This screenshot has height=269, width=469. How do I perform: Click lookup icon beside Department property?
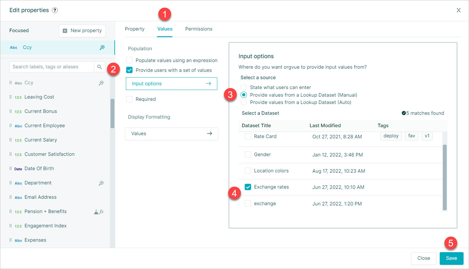click(101, 183)
